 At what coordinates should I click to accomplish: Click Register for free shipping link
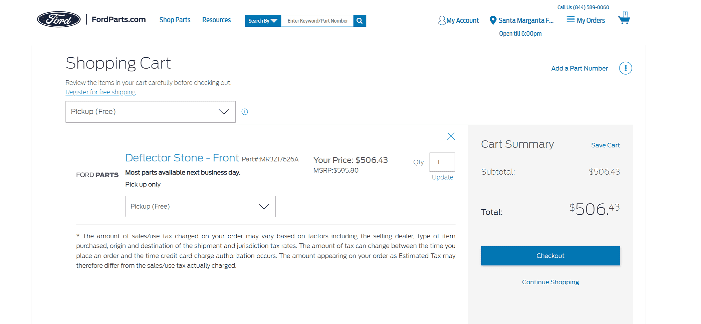point(100,92)
